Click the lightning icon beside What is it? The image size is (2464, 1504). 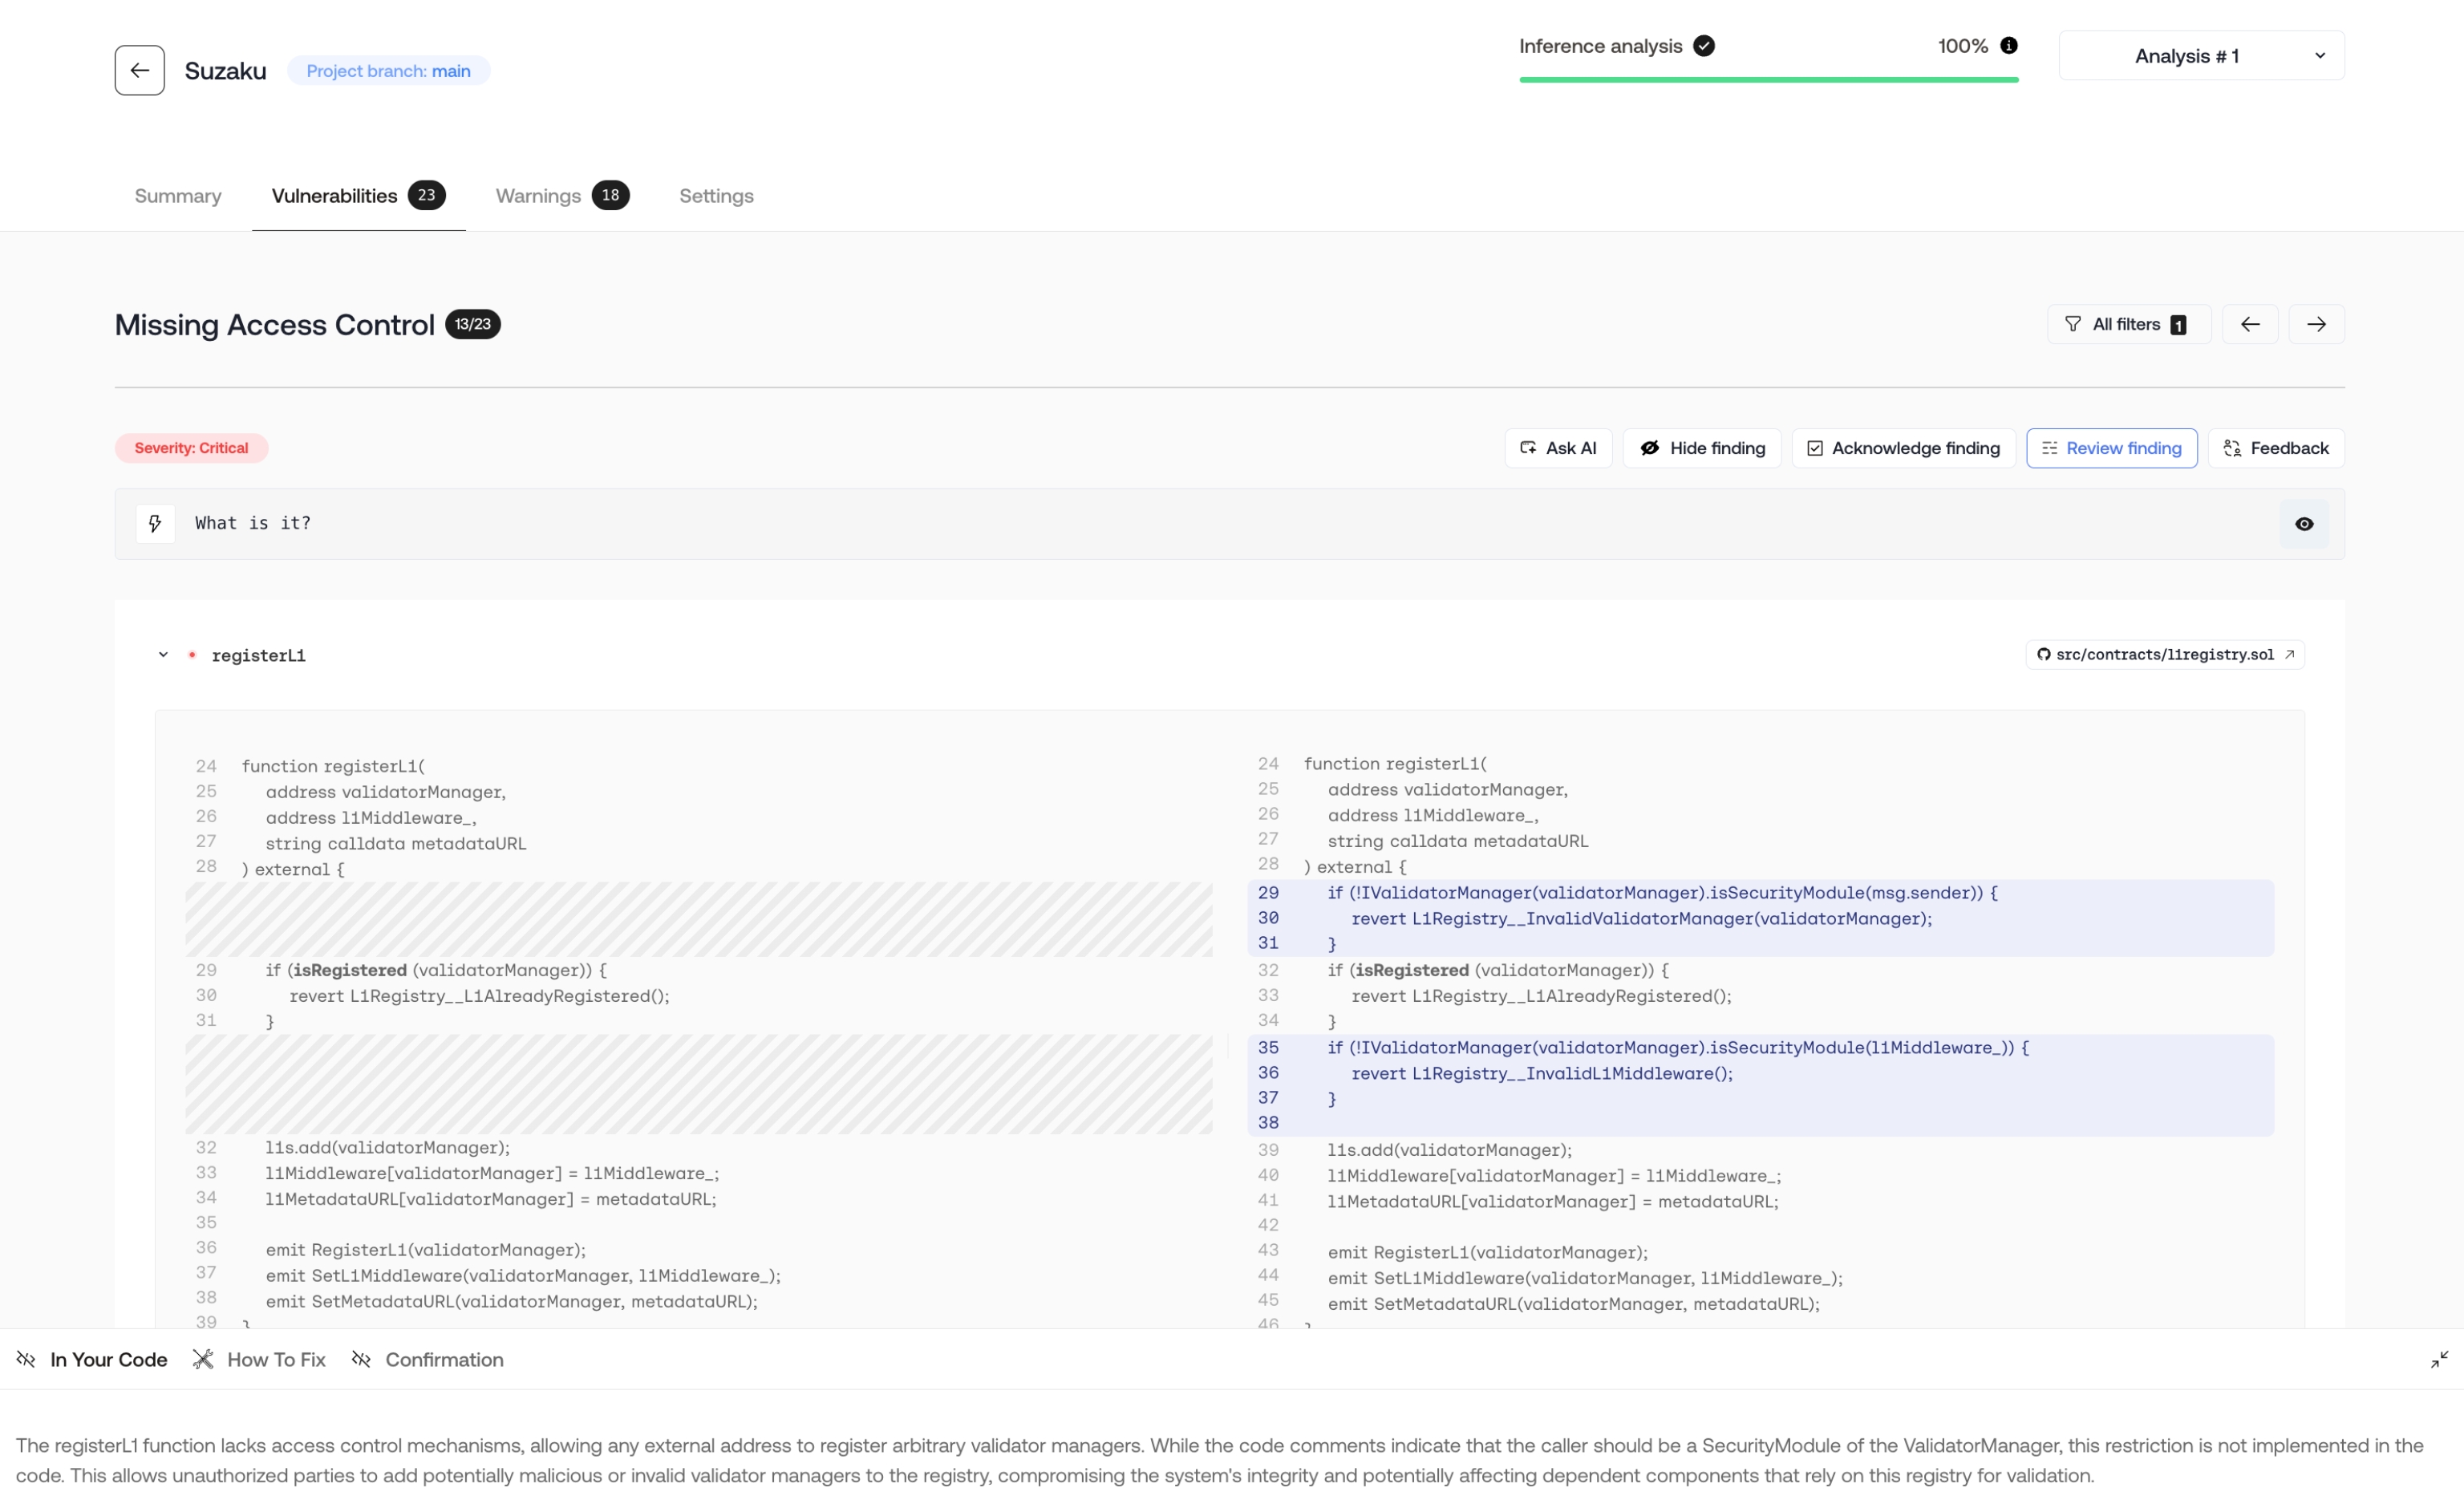point(155,523)
